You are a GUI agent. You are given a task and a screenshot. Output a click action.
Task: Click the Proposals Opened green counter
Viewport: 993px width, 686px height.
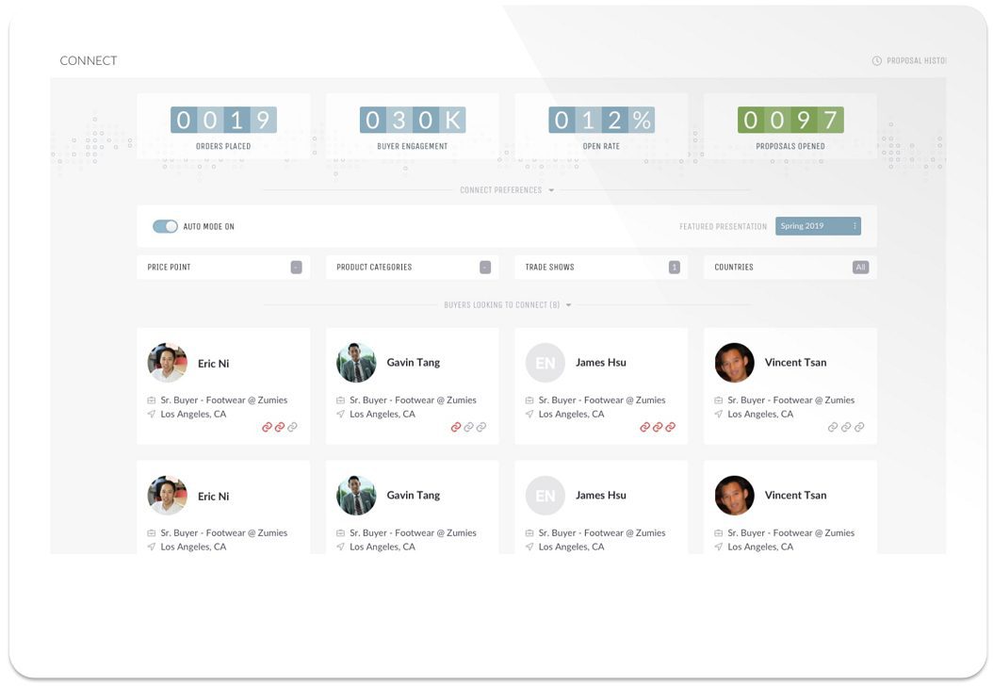[790, 121]
